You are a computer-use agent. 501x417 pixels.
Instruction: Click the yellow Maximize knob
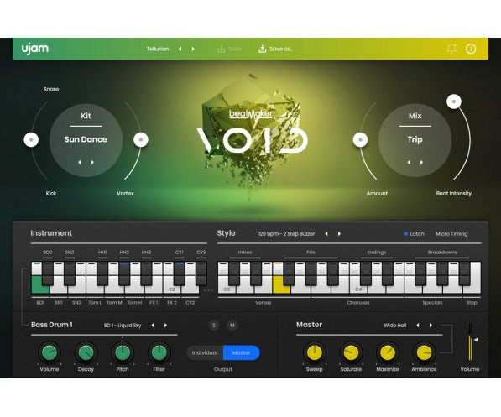pos(387,352)
